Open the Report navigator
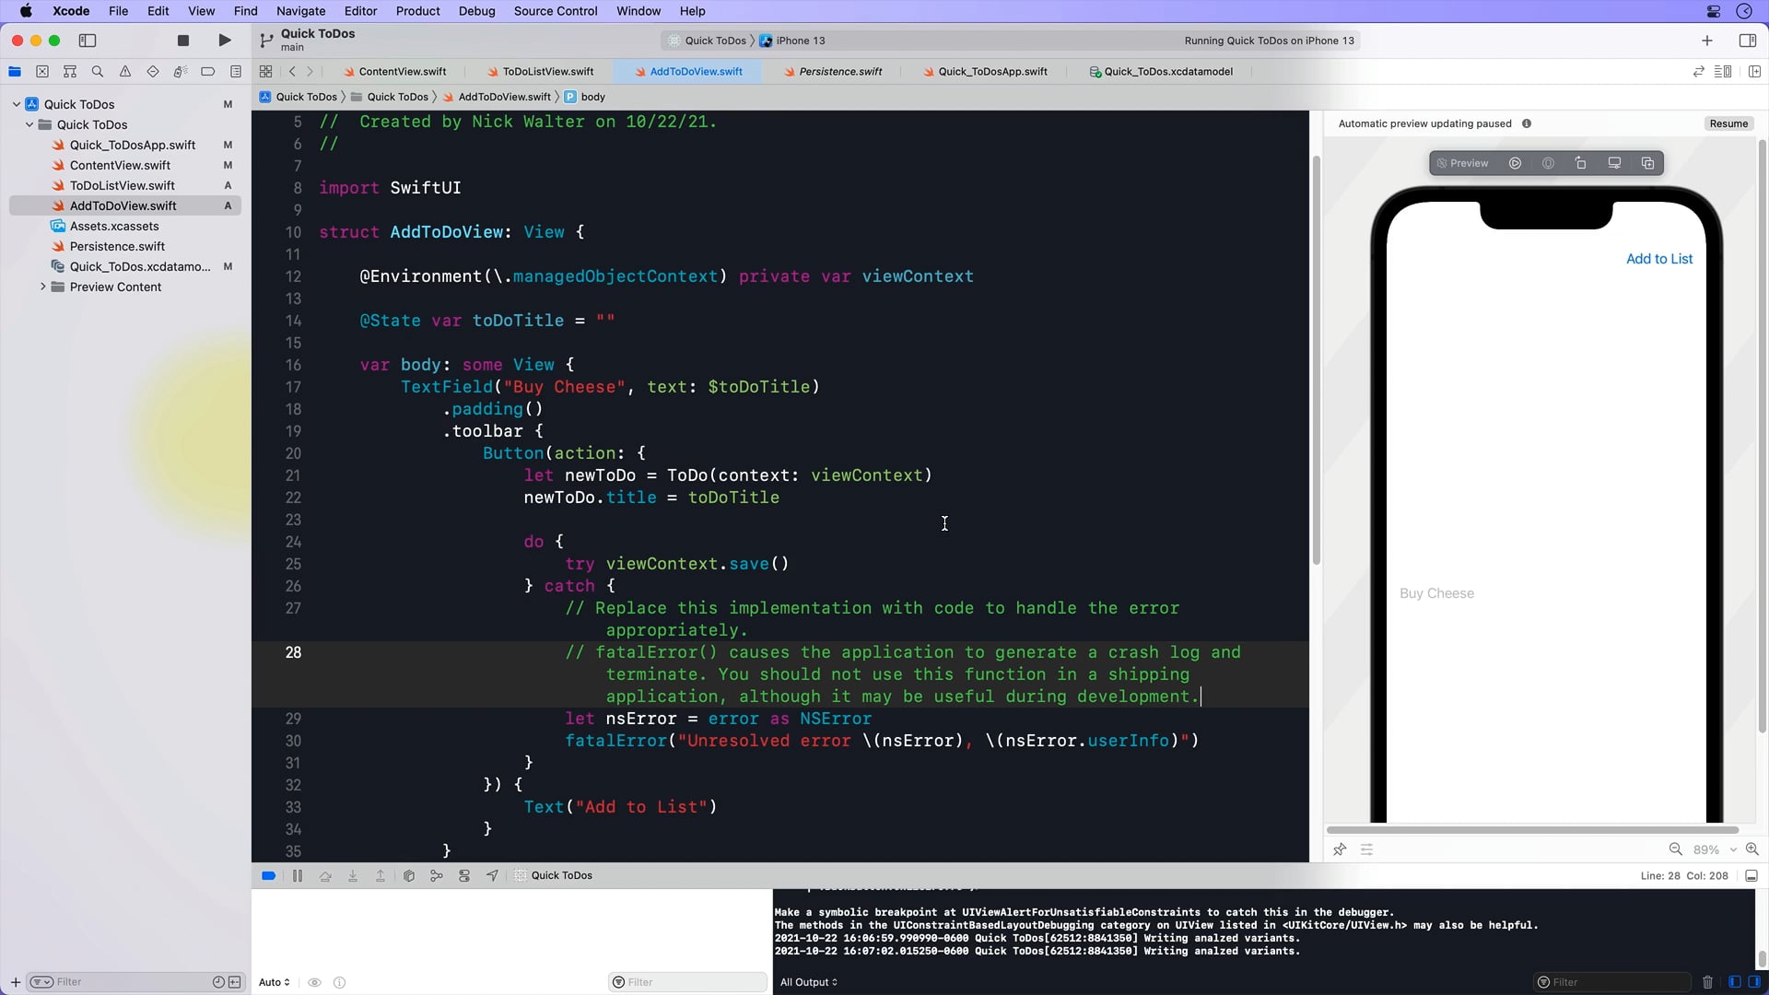This screenshot has width=1769, height=995. click(236, 71)
